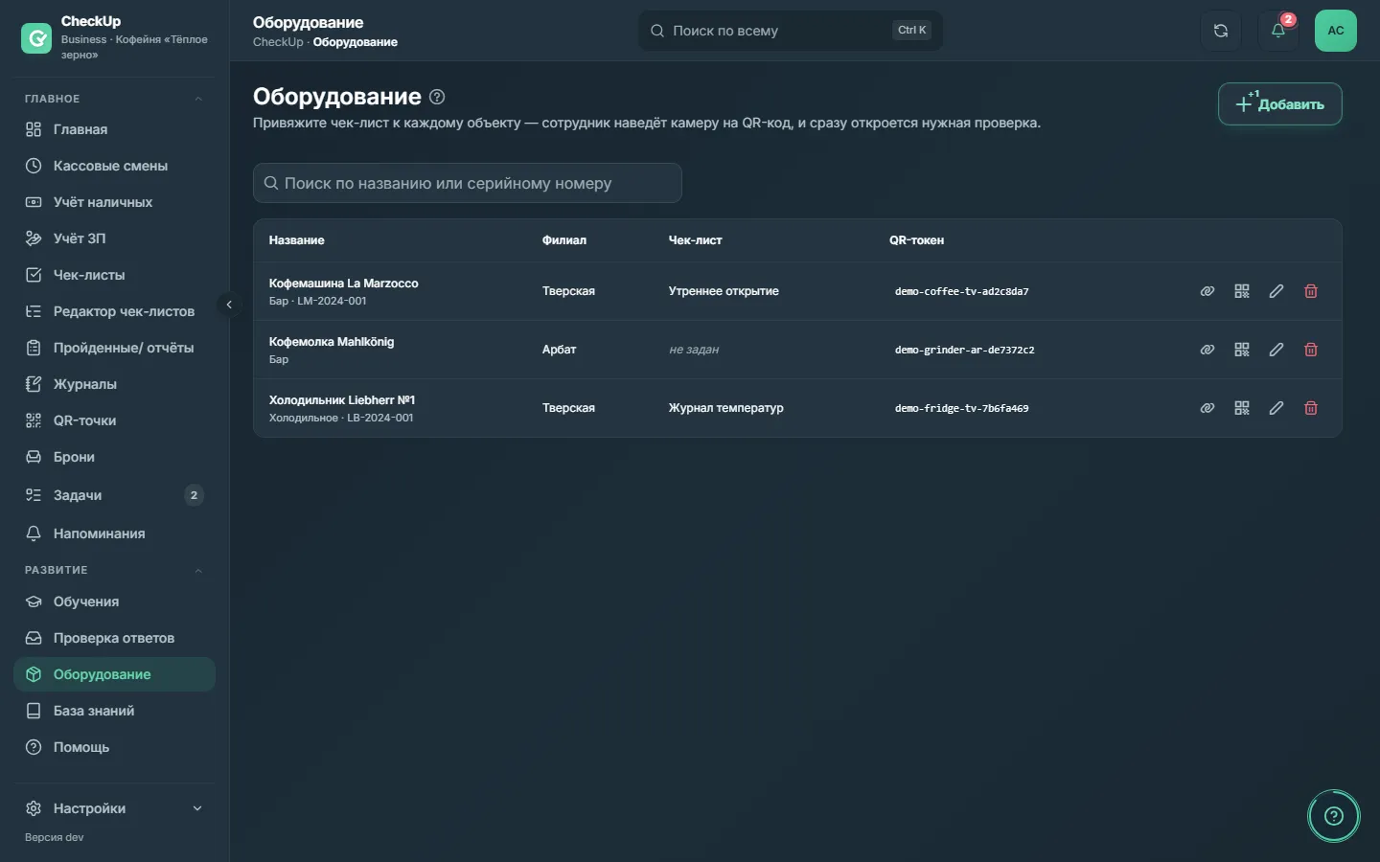Screen dimensions: 1380x862
Task: Copy link for Кофемолка Mahlkönig row
Action: (1207, 350)
